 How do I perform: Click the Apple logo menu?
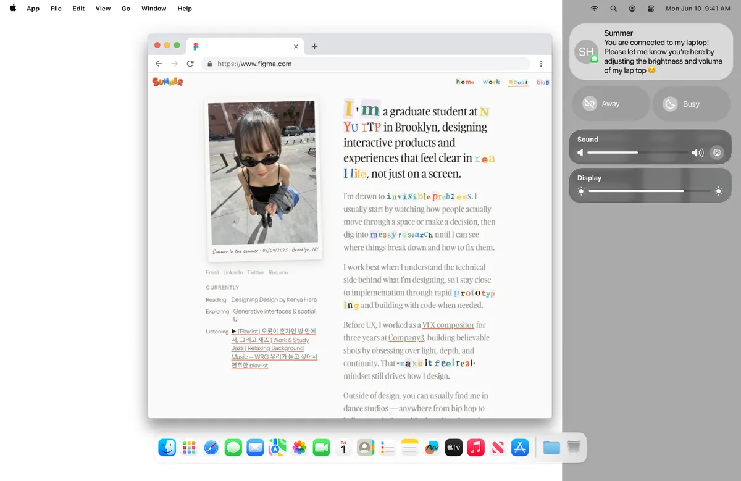(13, 9)
